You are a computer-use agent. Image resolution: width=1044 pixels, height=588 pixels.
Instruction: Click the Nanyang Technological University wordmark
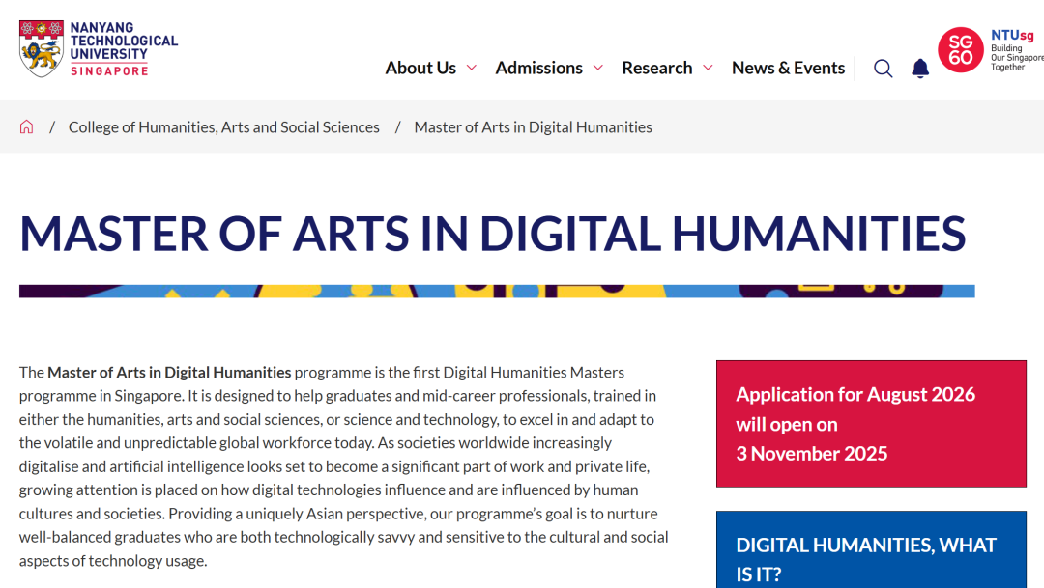point(124,48)
